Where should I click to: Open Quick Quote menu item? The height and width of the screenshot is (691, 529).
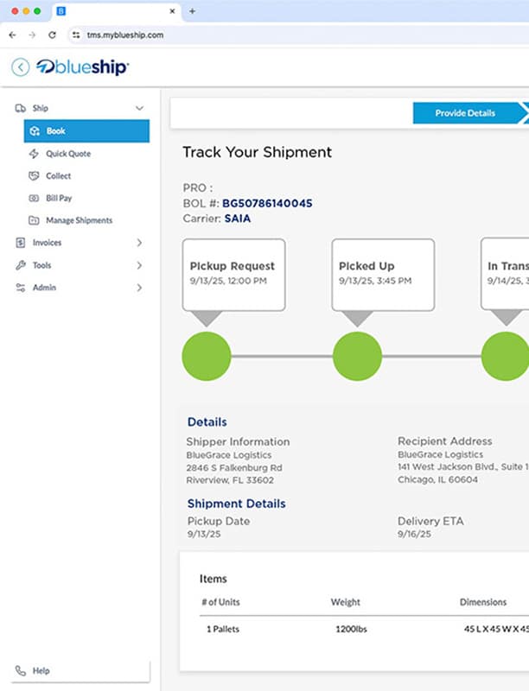tap(68, 154)
